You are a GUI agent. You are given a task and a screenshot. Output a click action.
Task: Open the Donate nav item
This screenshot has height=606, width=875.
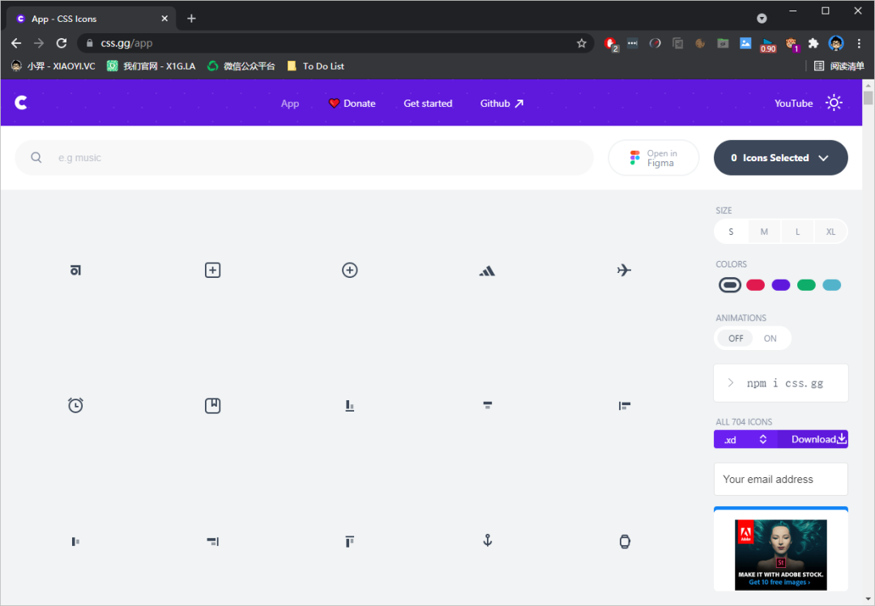point(352,103)
